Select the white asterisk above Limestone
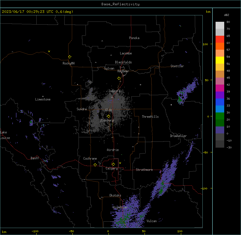241x235 pixels. pyautogui.click(x=43, y=97)
